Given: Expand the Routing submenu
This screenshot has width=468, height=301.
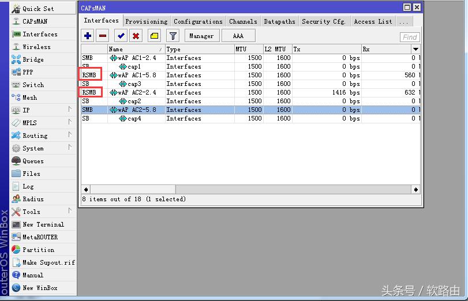Looking at the screenshot, I should tap(70, 135).
